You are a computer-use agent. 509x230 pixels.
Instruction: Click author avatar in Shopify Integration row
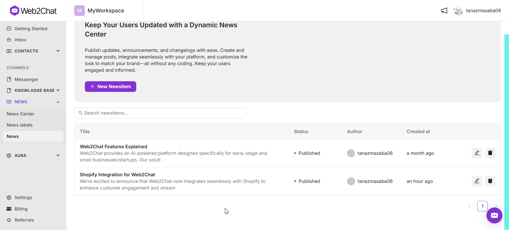(x=351, y=181)
